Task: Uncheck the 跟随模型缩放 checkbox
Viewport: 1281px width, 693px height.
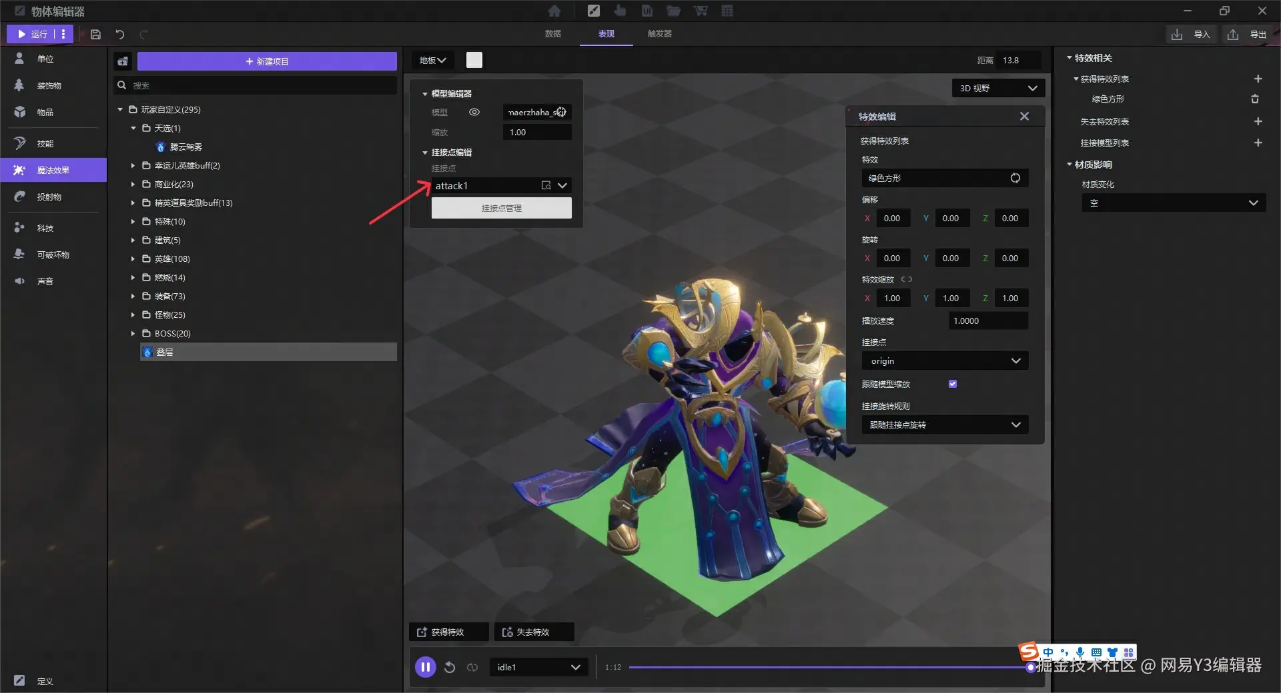Action: tap(953, 384)
